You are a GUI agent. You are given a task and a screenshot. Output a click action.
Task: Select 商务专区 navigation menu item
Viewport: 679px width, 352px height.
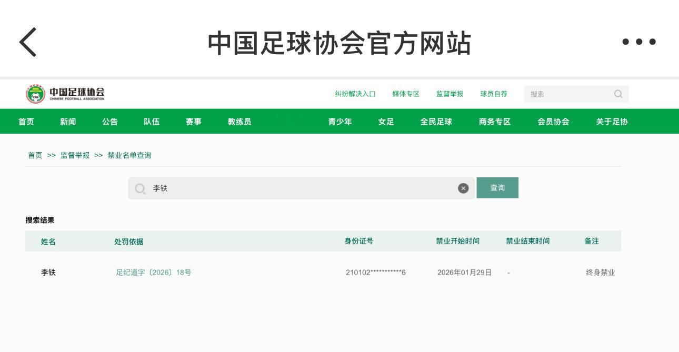tap(495, 122)
